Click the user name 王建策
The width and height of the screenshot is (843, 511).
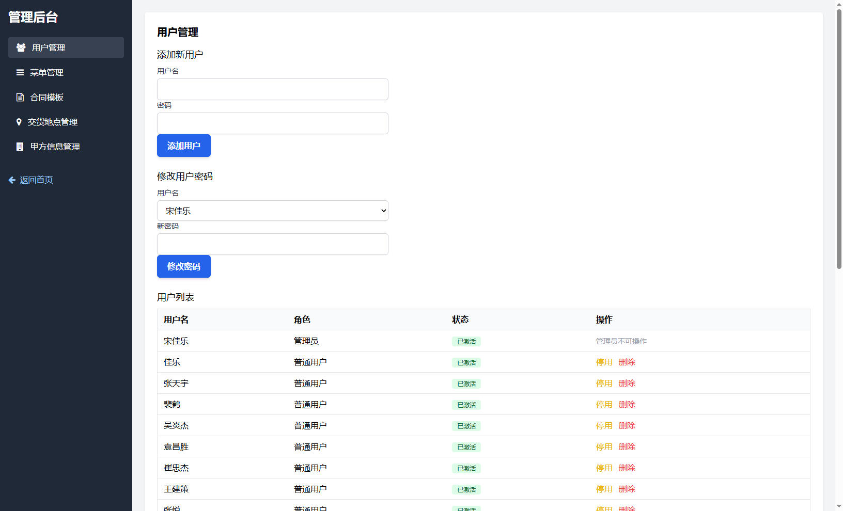point(176,489)
